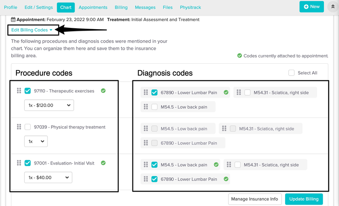Screen dimensions: 339x206
Task: Click drag handle beside 97110 Therapeutic exercises
Action: (x=19, y=91)
